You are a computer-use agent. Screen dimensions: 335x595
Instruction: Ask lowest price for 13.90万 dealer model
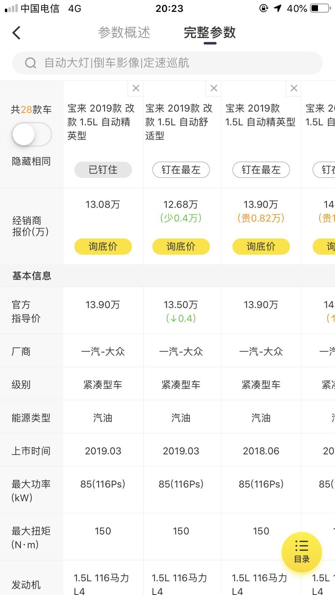tap(261, 247)
